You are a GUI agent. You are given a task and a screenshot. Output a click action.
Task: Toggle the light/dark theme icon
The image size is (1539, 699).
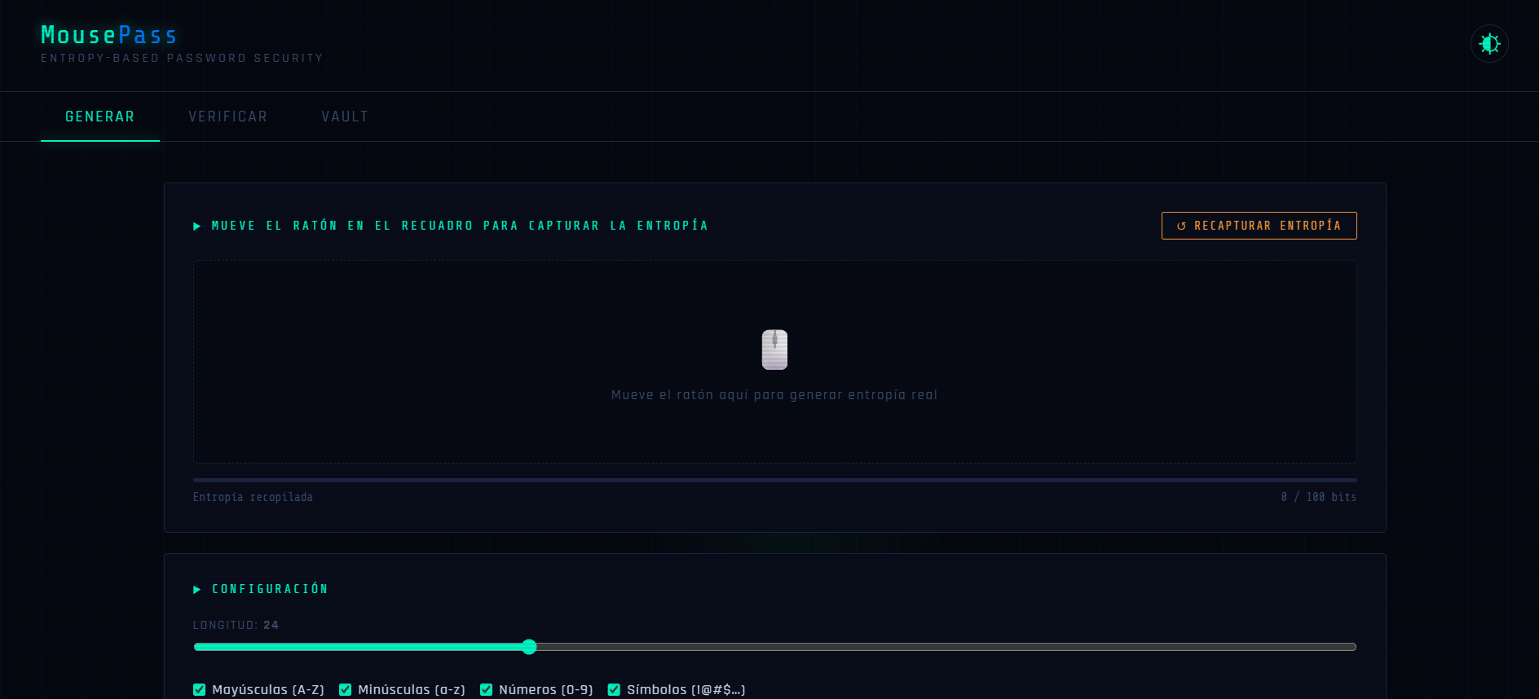(1489, 43)
